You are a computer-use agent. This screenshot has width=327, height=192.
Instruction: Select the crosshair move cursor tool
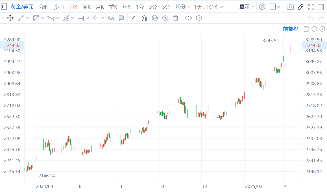tap(10, 18)
